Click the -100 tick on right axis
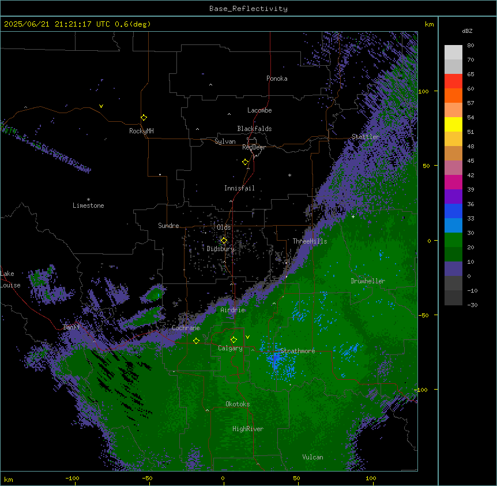Viewport: 497px width, 486px height. [421, 390]
